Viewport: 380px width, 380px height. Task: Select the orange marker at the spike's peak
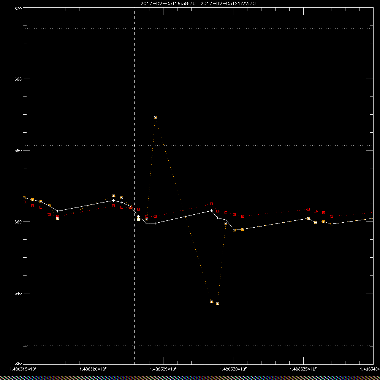pyautogui.click(x=155, y=117)
